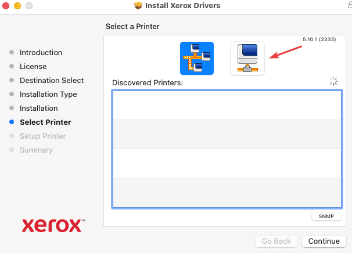Viewport: 352px width, 253px height.
Task: Jump to the Installation Type step
Action: [48, 94]
